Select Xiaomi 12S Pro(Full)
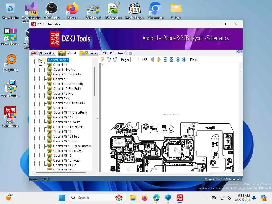The height and width of the screenshot is (204, 272). tap(68, 84)
